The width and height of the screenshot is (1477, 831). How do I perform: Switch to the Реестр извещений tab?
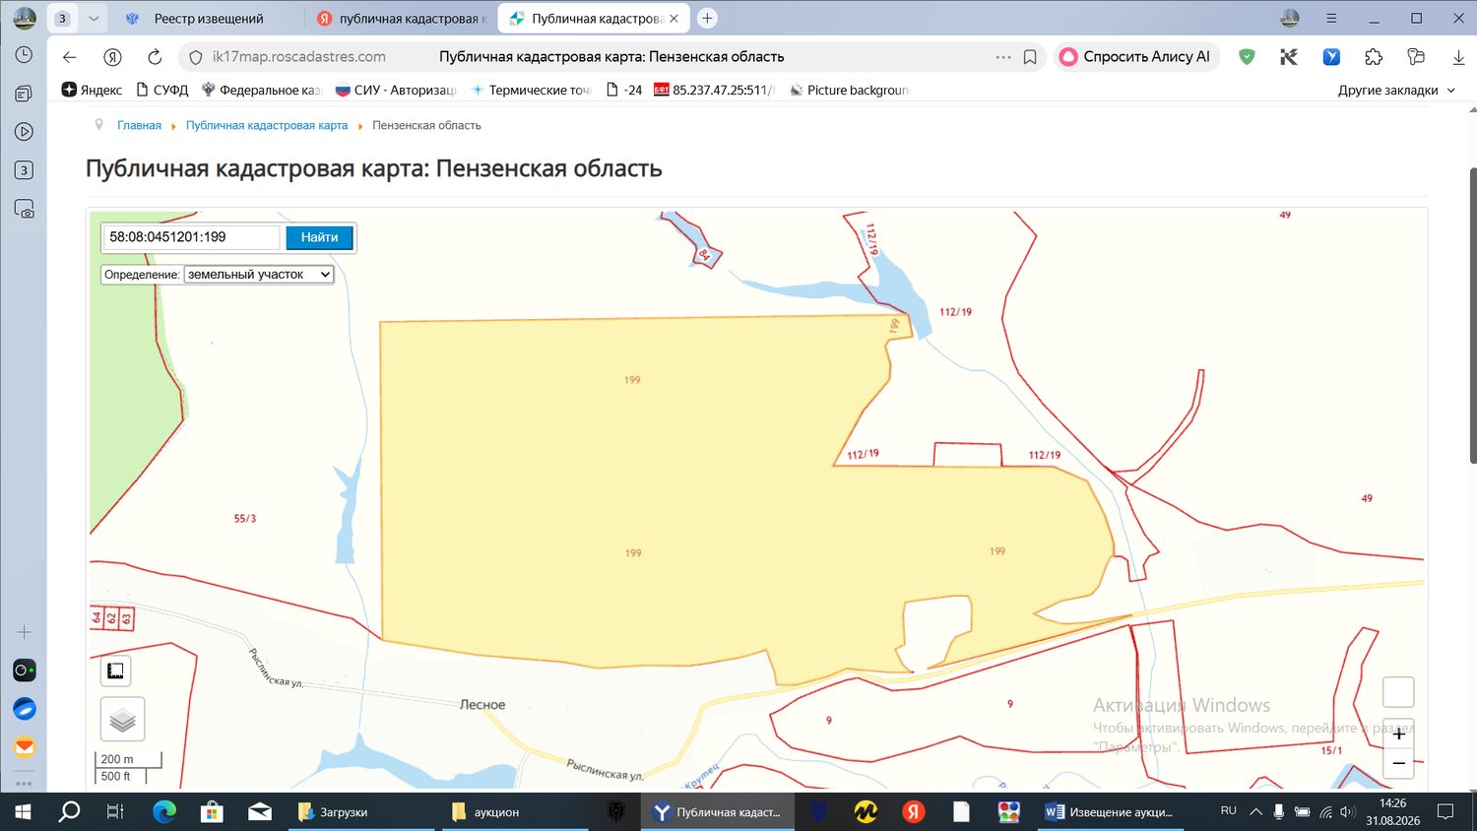click(209, 19)
